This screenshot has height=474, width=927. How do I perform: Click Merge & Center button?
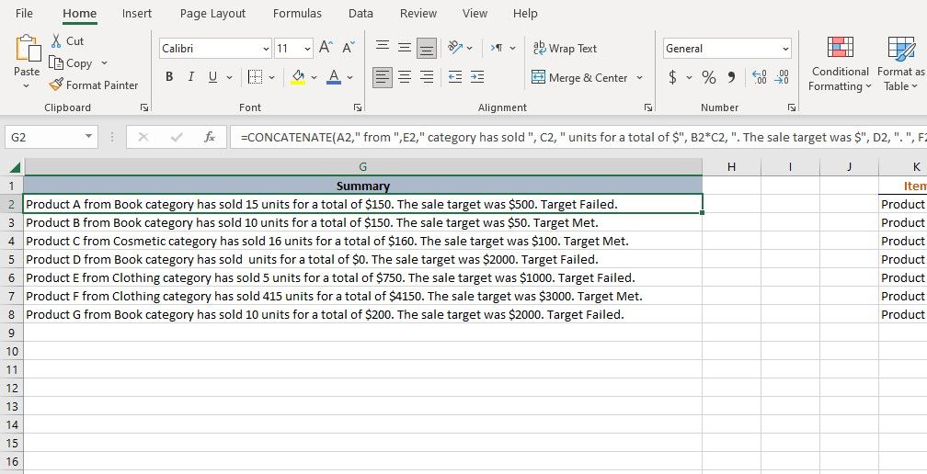click(578, 77)
